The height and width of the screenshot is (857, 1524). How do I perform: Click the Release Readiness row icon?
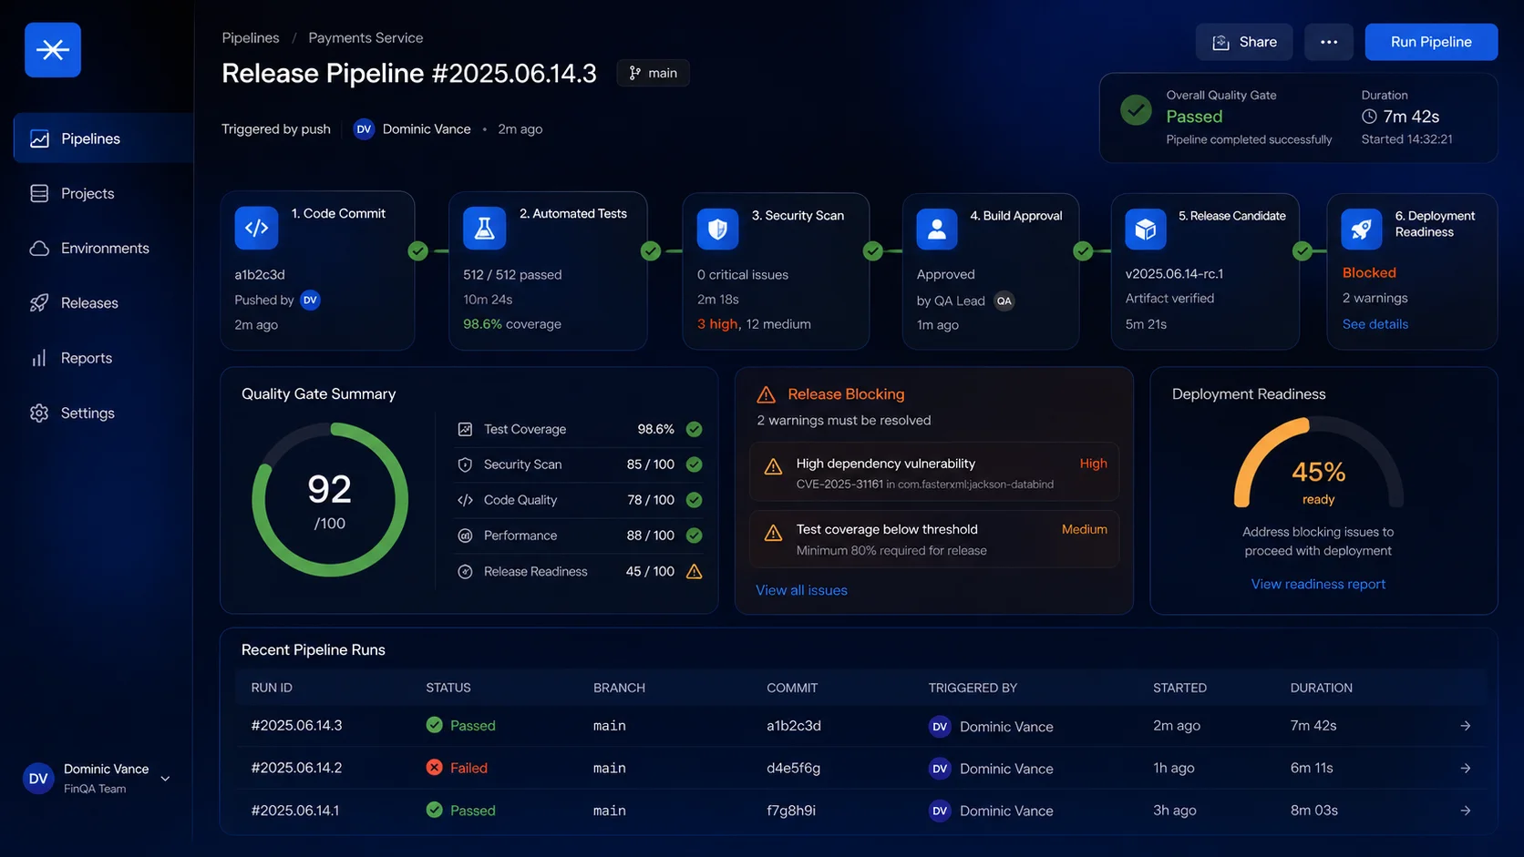coord(465,572)
